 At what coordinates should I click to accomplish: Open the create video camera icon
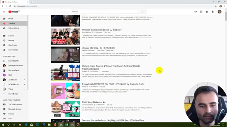(195, 12)
